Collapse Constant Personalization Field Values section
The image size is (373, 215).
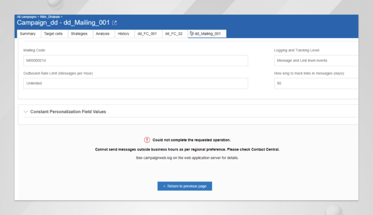coord(25,112)
